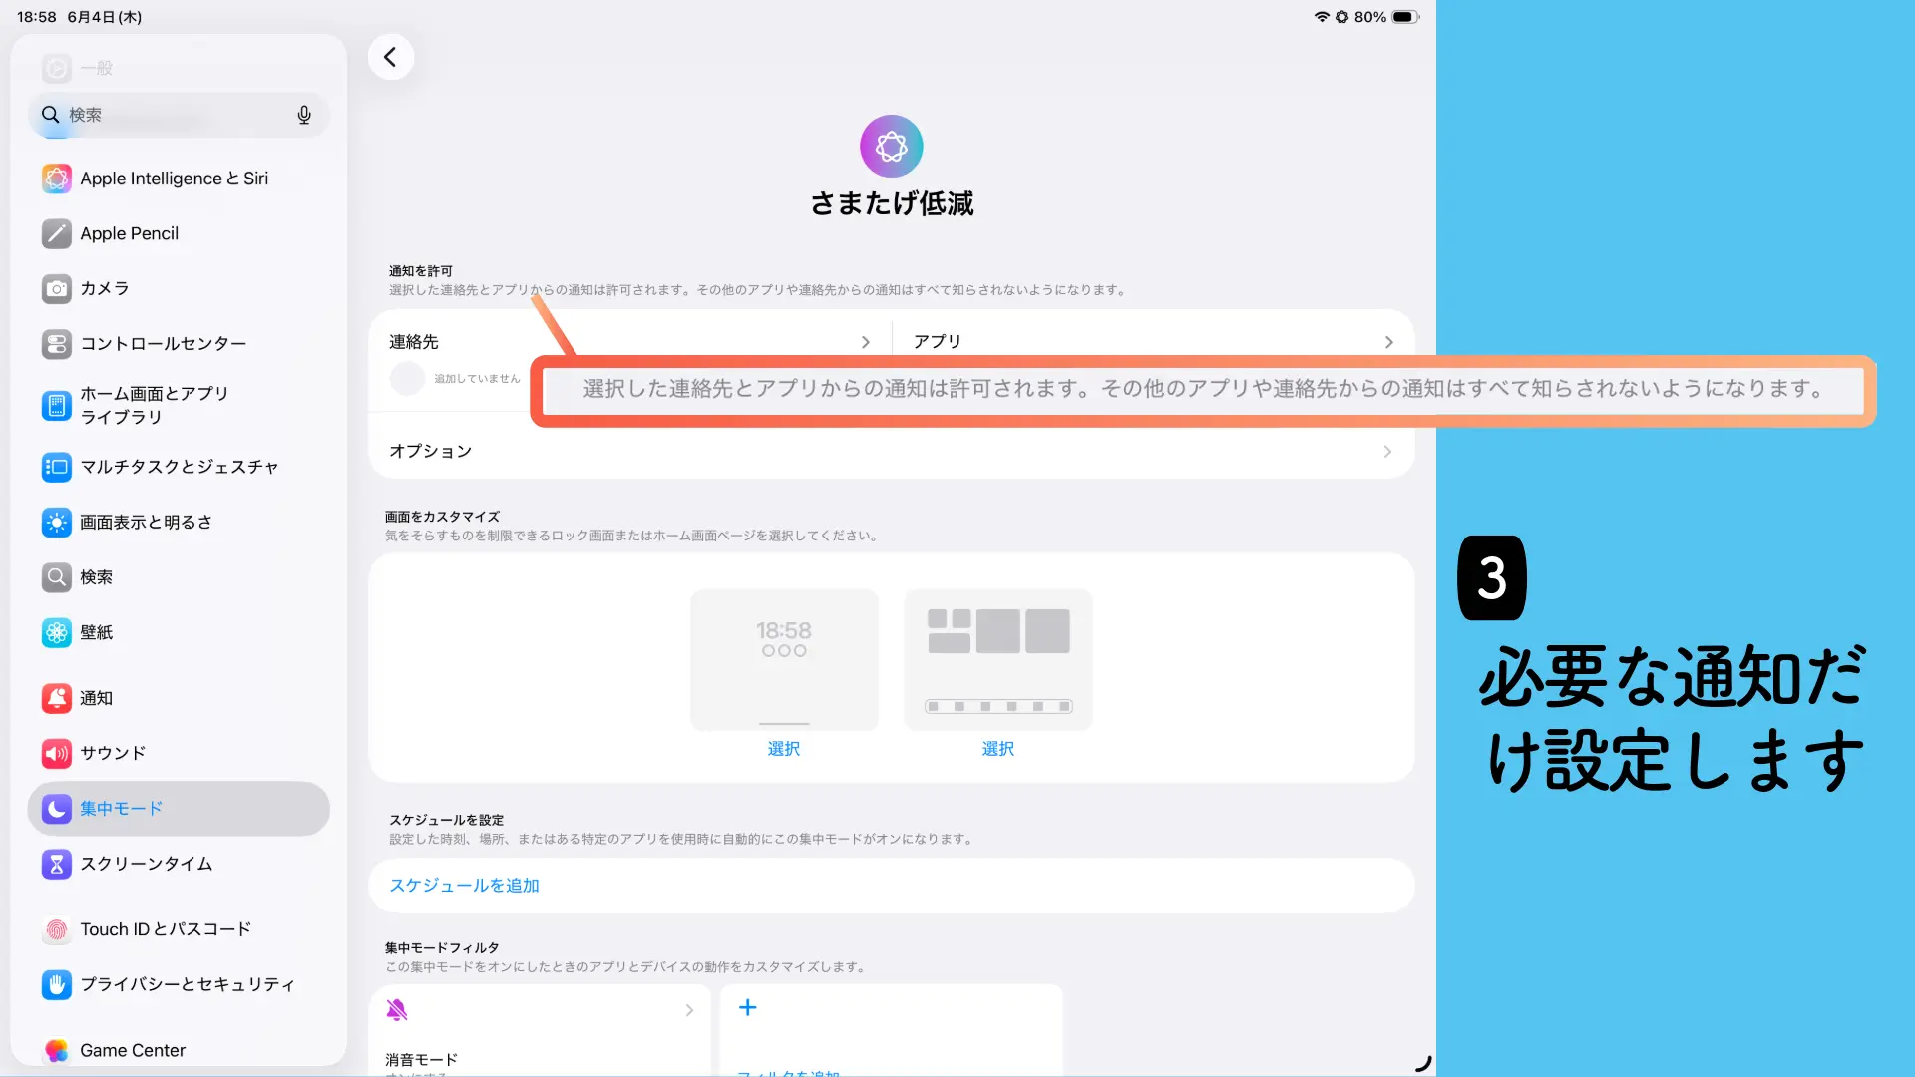Open Touch ID とパスコード settings

point(179,929)
